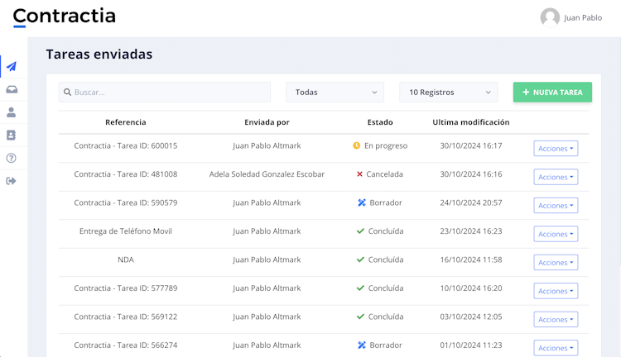This screenshot has width=621, height=357.
Task: Open the contacts address book icon
Action: [x=12, y=136]
